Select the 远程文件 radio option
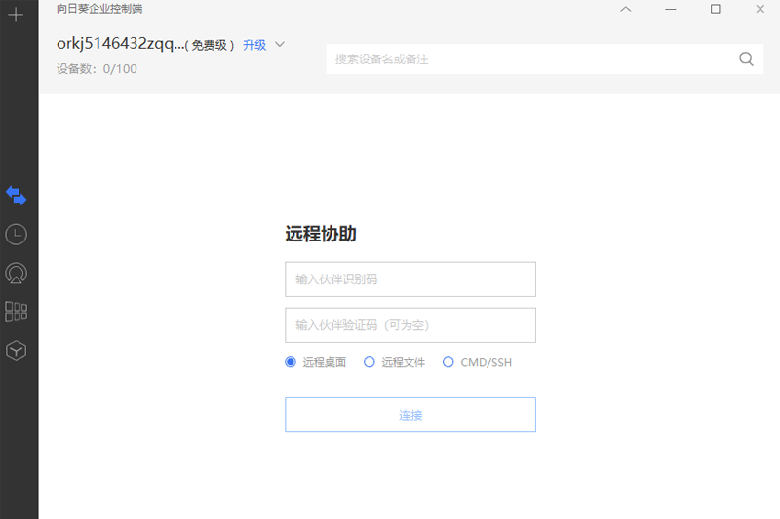The height and width of the screenshot is (519, 780). coord(370,362)
